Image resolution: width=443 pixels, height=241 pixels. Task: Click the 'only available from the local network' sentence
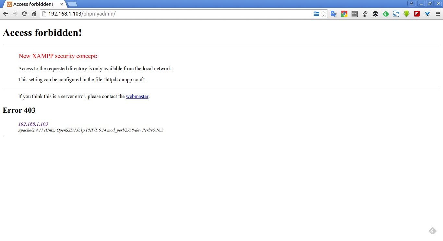pyautogui.click(x=95, y=69)
